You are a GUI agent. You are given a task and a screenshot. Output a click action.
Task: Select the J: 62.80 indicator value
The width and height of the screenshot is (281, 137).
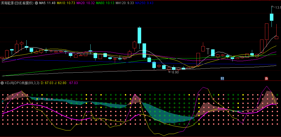coord(60,83)
